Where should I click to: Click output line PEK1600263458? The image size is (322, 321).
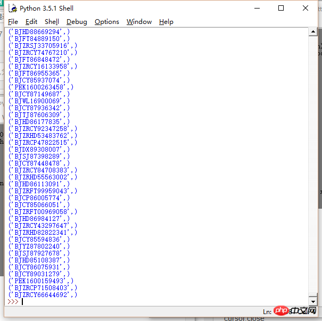coord(41,87)
